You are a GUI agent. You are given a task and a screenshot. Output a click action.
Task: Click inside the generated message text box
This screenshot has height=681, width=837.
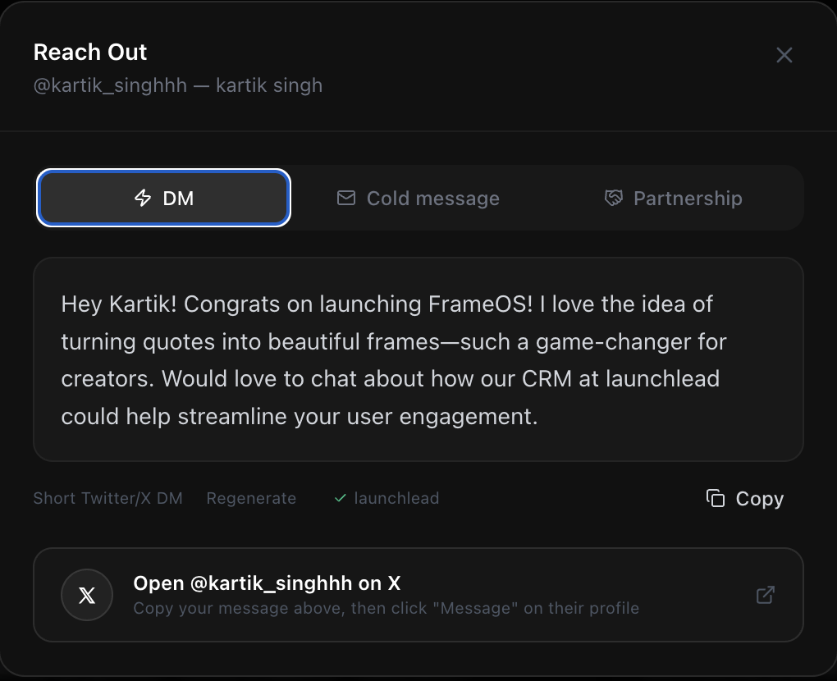point(418,359)
